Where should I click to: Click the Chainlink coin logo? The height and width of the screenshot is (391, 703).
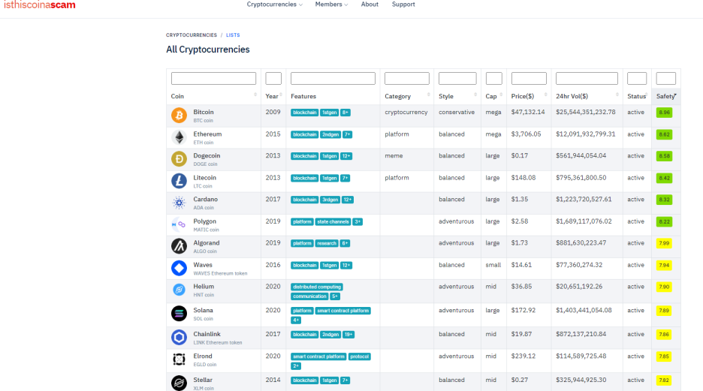click(179, 337)
